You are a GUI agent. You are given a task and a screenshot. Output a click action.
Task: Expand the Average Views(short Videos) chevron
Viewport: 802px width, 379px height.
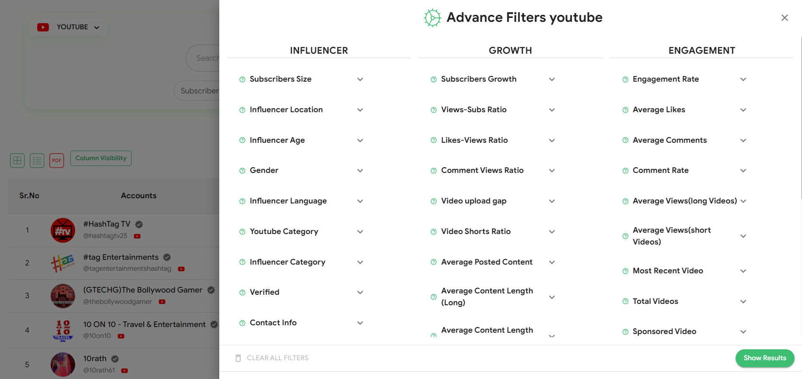pyautogui.click(x=743, y=236)
